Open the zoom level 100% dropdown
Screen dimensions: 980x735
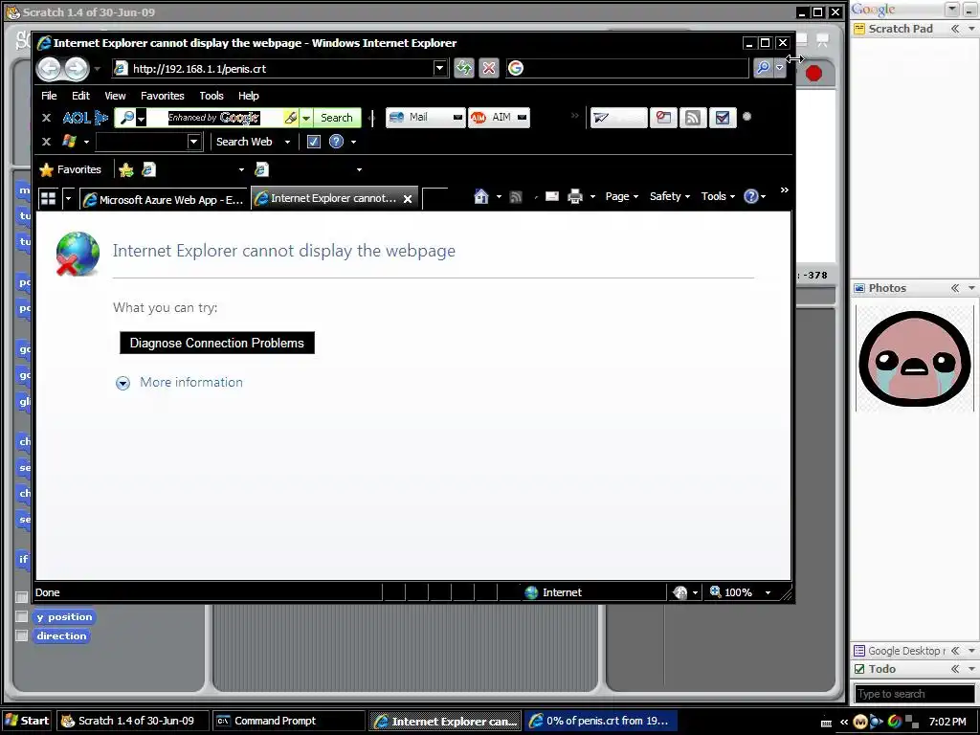pos(768,592)
